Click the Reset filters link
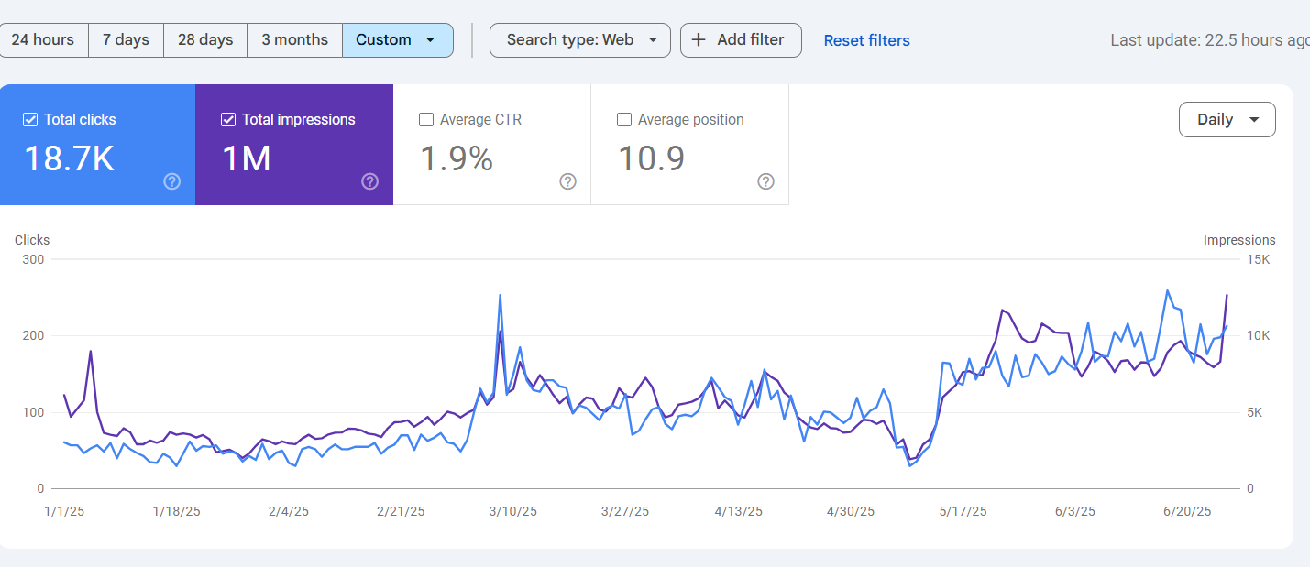This screenshot has width=1310, height=567. pyautogui.click(x=866, y=40)
